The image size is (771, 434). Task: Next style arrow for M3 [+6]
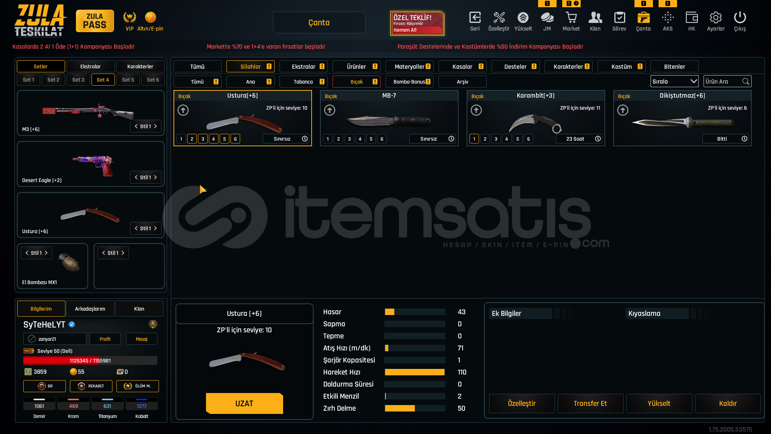(155, 126)
